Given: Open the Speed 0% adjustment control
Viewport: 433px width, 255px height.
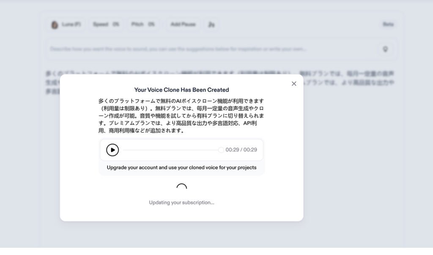Looking at the screenshot, I should pos(106,24).
